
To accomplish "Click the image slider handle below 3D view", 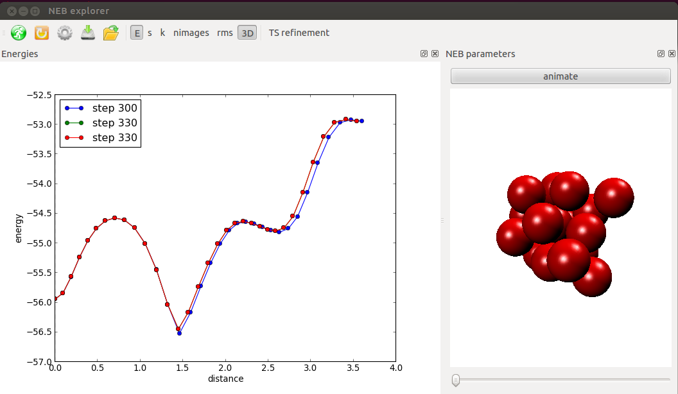I will tap(456, 380).
